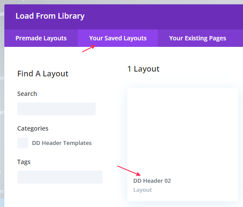Click the Load From Library title

50,16
